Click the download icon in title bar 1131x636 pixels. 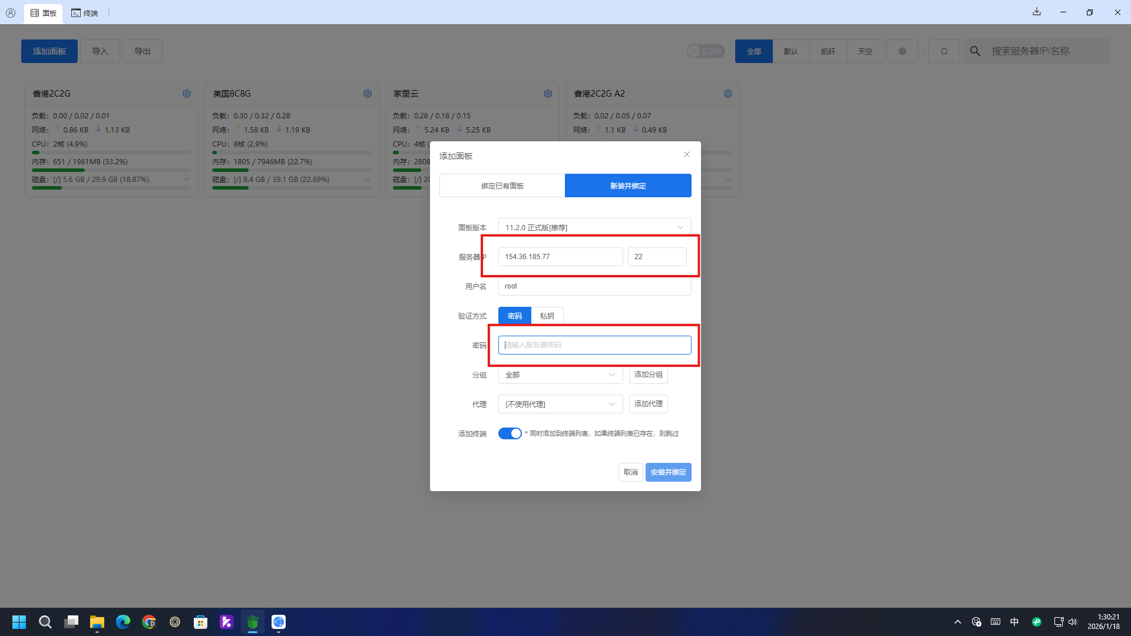click(x=1037, y=12)
